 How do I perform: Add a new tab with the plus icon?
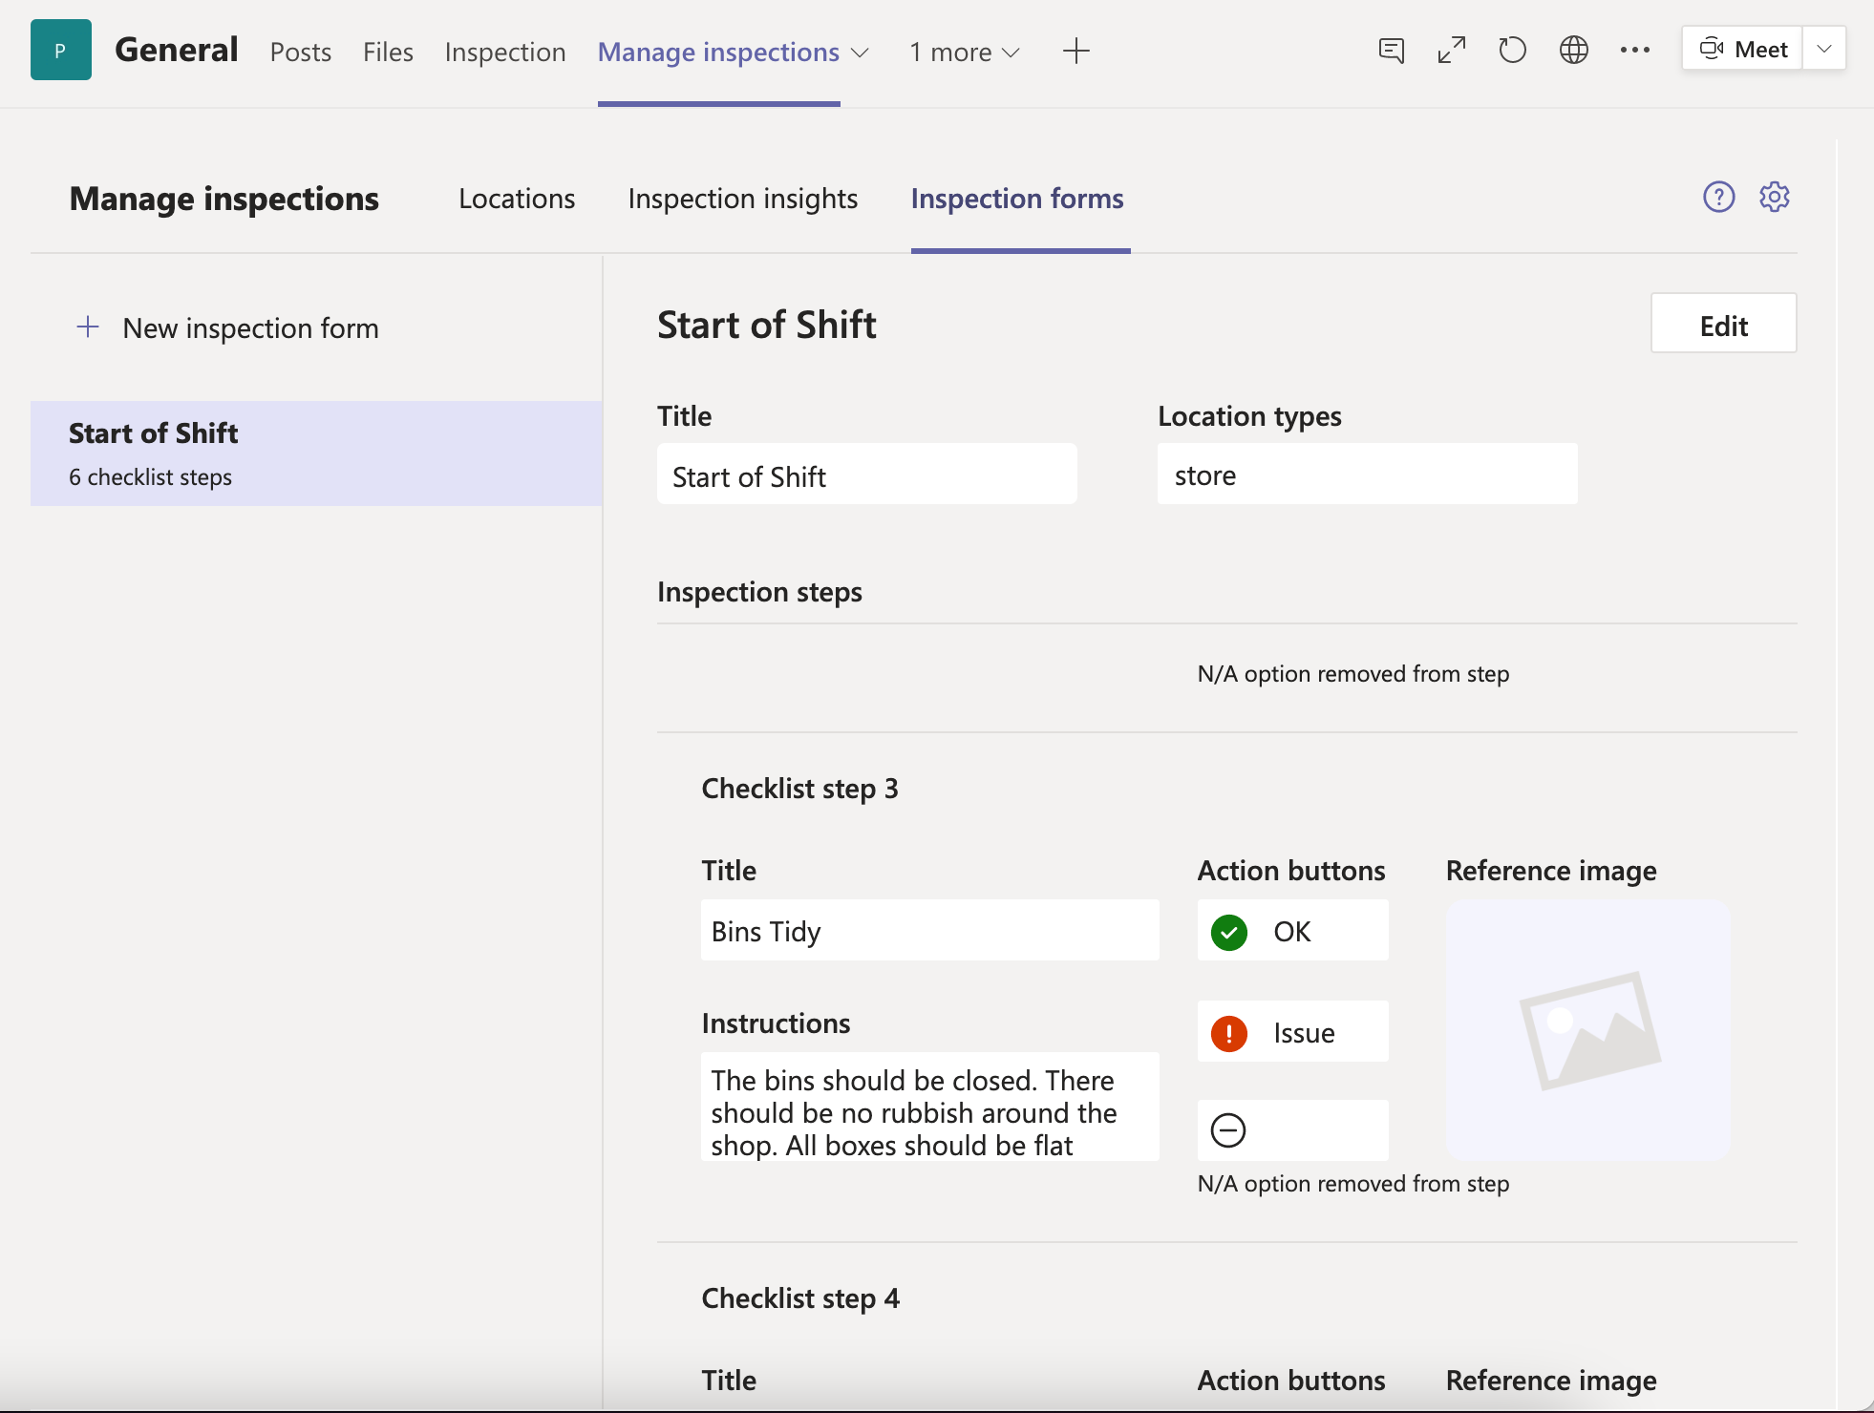pos(1075,51)
